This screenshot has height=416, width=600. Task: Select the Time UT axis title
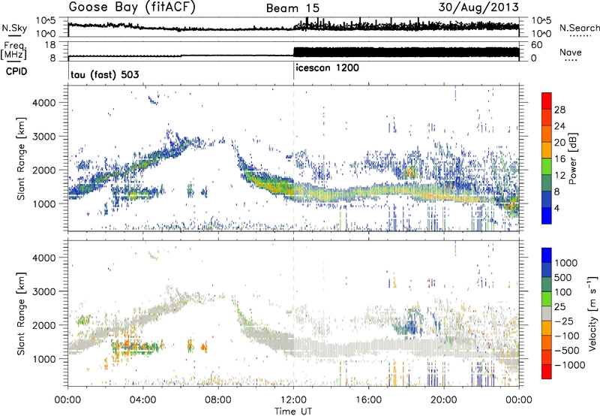293,411
